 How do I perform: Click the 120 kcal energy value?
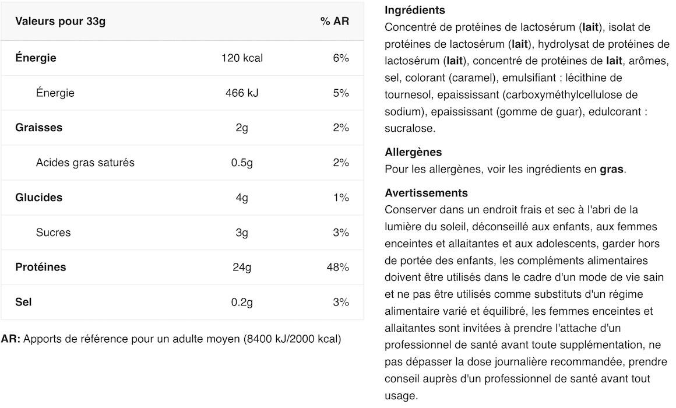click(x=242, y=58)
